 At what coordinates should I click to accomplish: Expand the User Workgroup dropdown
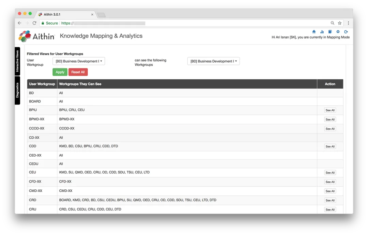coord(79,61)
